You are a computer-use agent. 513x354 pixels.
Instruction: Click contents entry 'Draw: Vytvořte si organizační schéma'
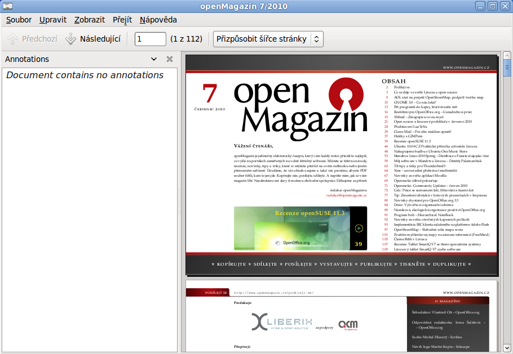tap(423, 205)
